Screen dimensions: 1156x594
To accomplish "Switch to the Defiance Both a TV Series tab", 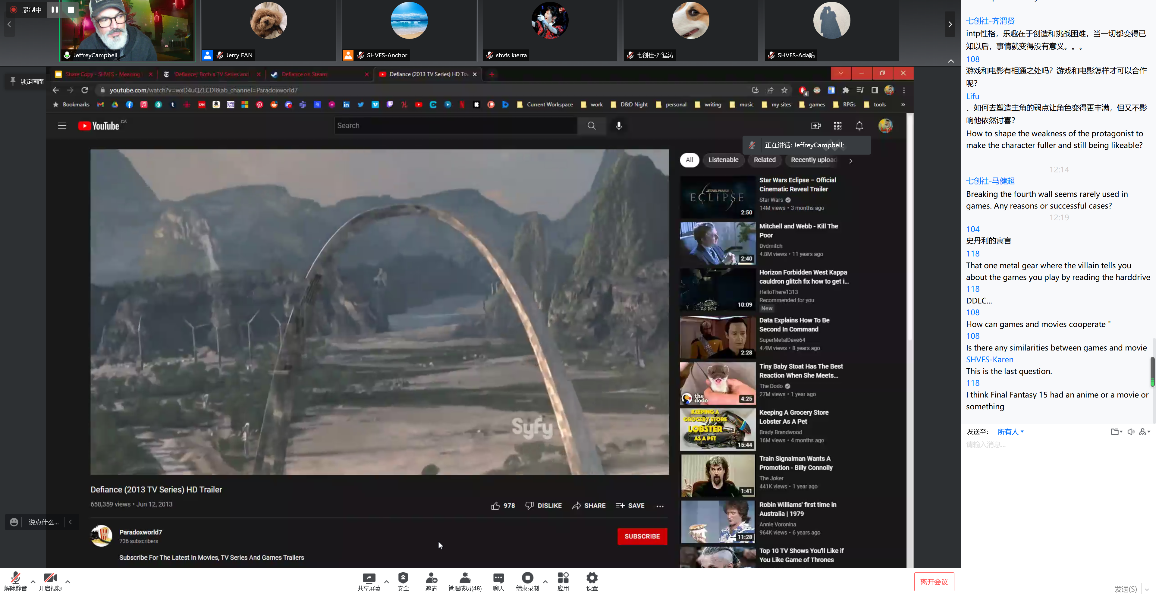I will click(x=211, y=74).
